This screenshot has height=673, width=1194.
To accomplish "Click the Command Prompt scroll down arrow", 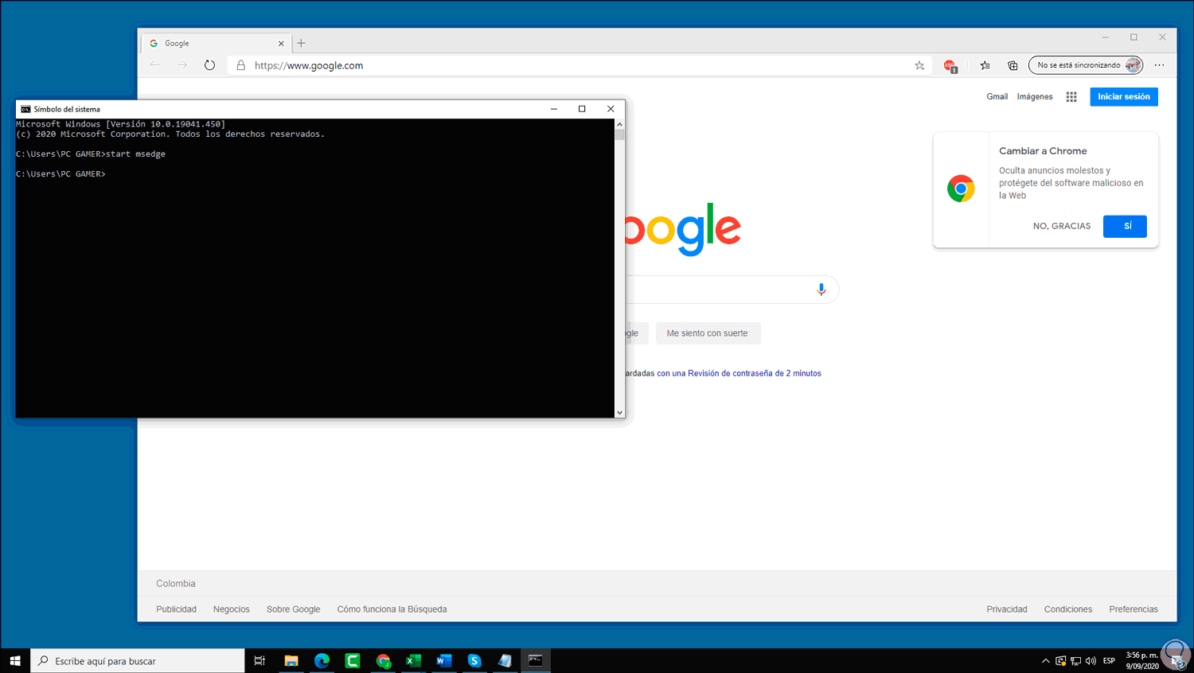I will [620, 413].
